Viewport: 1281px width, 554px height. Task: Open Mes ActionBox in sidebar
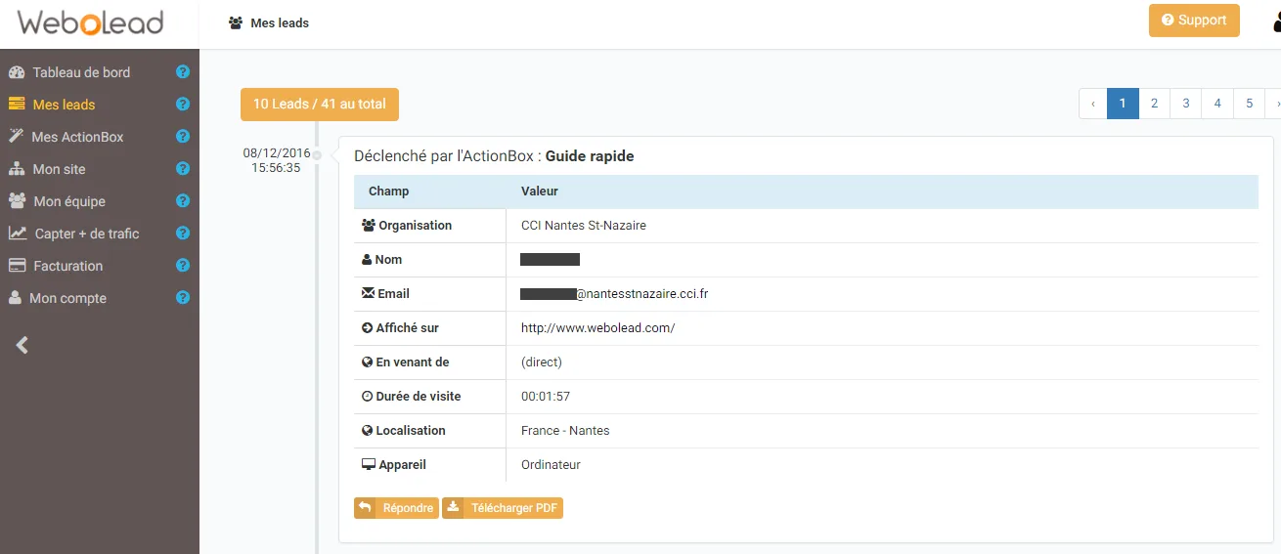tap(77, 137)
